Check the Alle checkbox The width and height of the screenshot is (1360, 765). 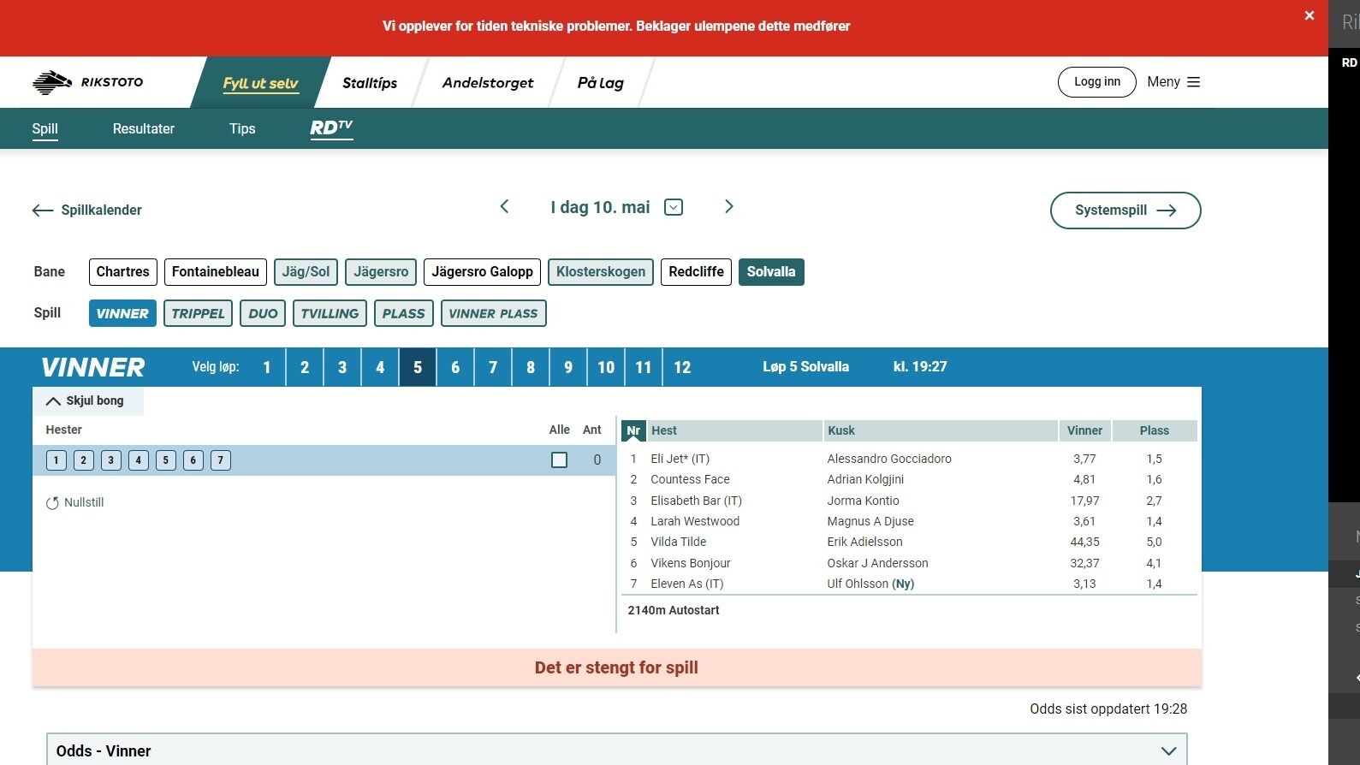point(560,460)
